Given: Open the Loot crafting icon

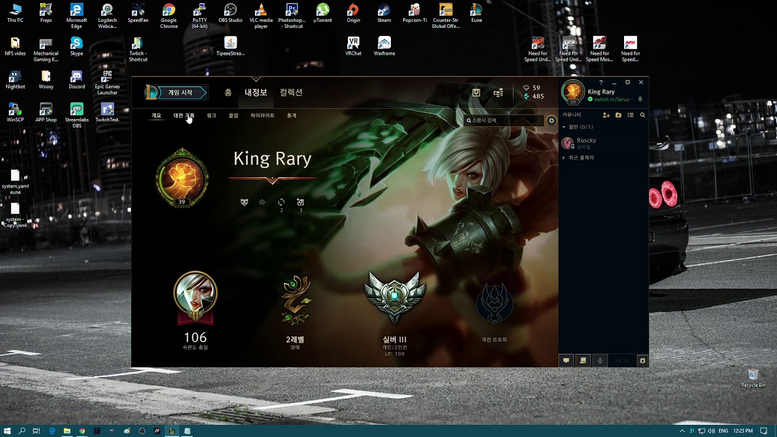Looking at the screenshot, I should pos(477,92).
